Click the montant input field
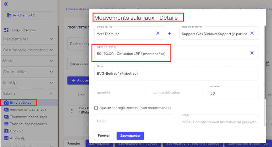This screenshot has height=147, width=272. [x=233, y=93]
